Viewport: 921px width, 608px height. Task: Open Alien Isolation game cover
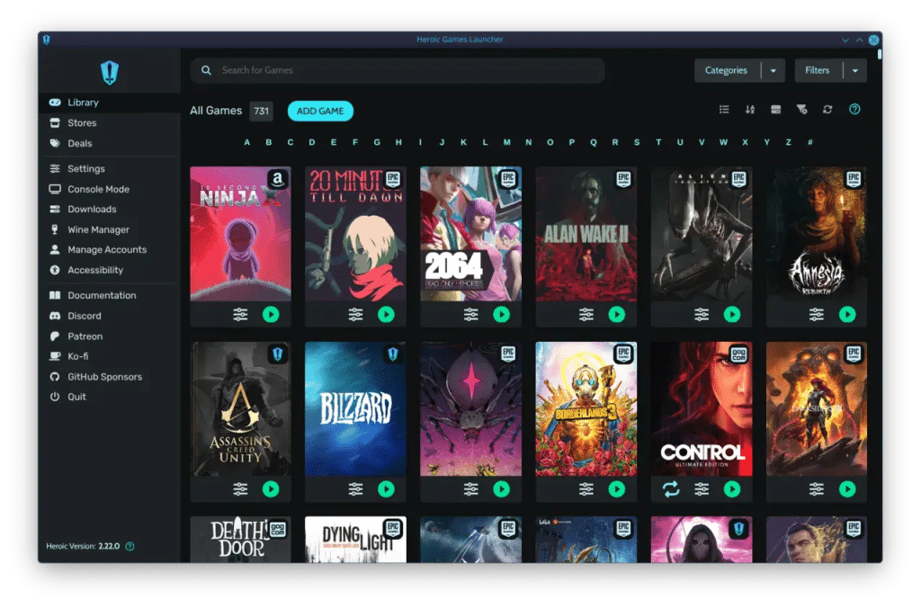[x=702, y=234]
